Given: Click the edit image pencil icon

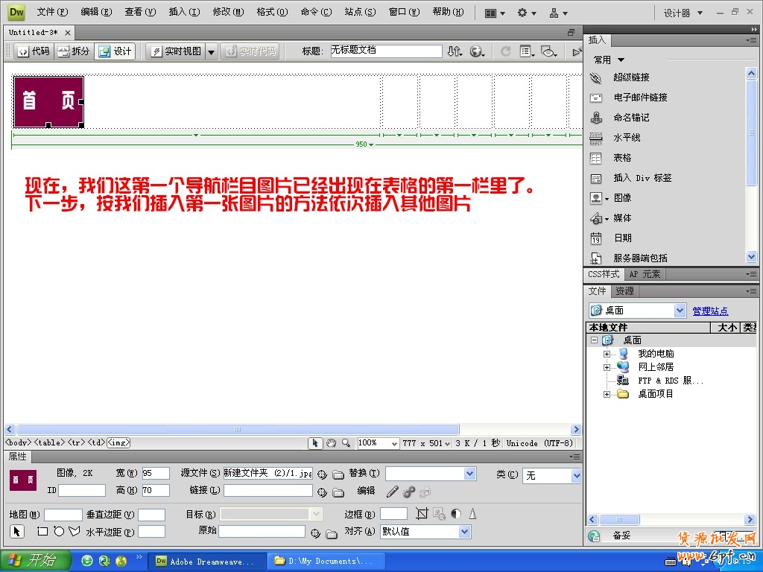Looking at the screenshot, I should (x=393, y=492).
